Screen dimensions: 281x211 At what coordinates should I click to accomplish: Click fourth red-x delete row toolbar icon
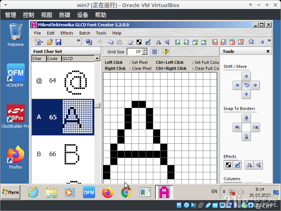[241, 42]
